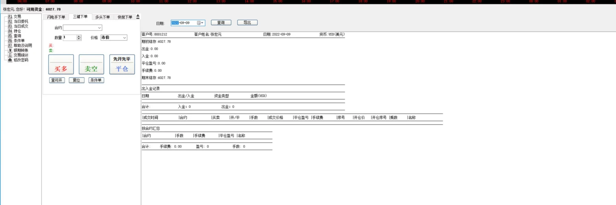Image resolution: width=616 pixels, height=205 pixels.
Task: Select F3 当日成交 in the sidebar
Action: (x=18, y=26)
